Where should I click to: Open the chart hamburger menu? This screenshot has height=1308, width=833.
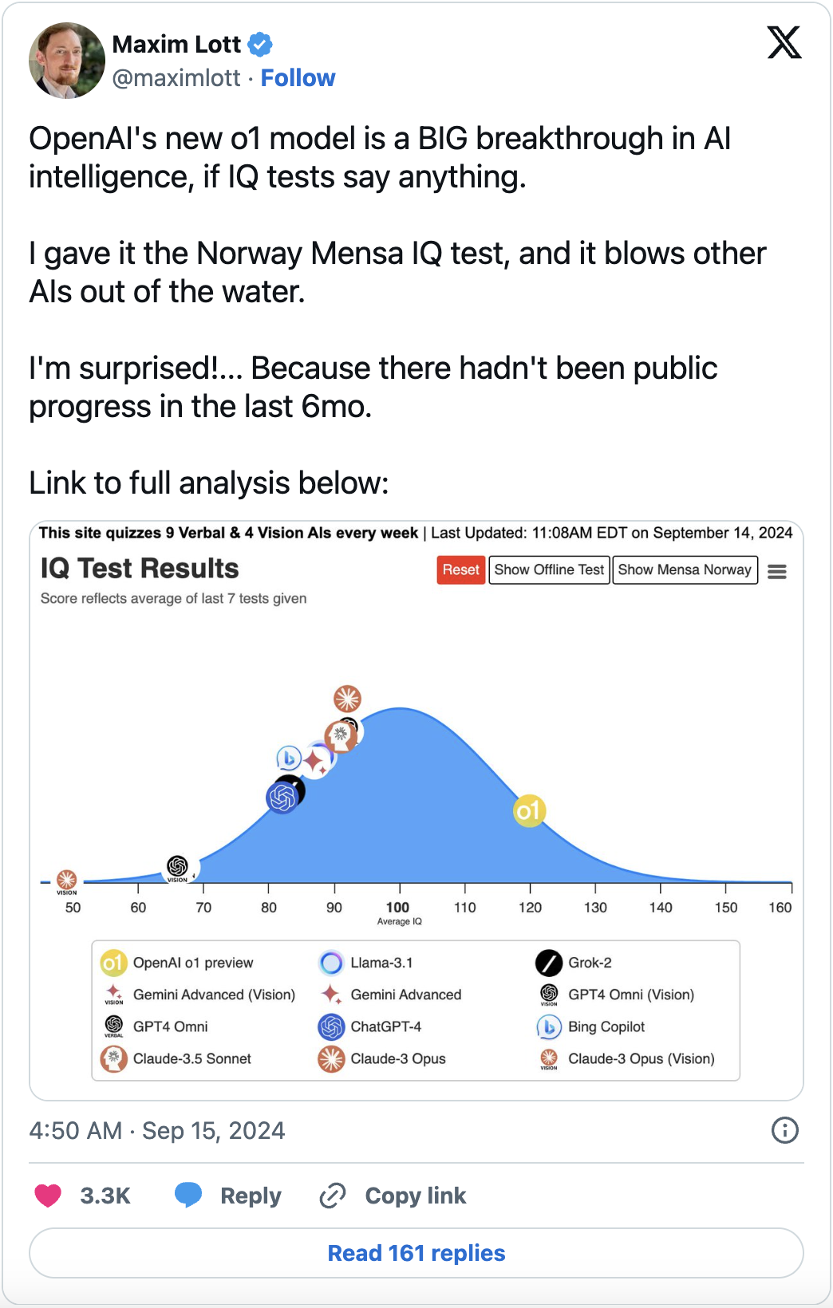coord(776,571)
